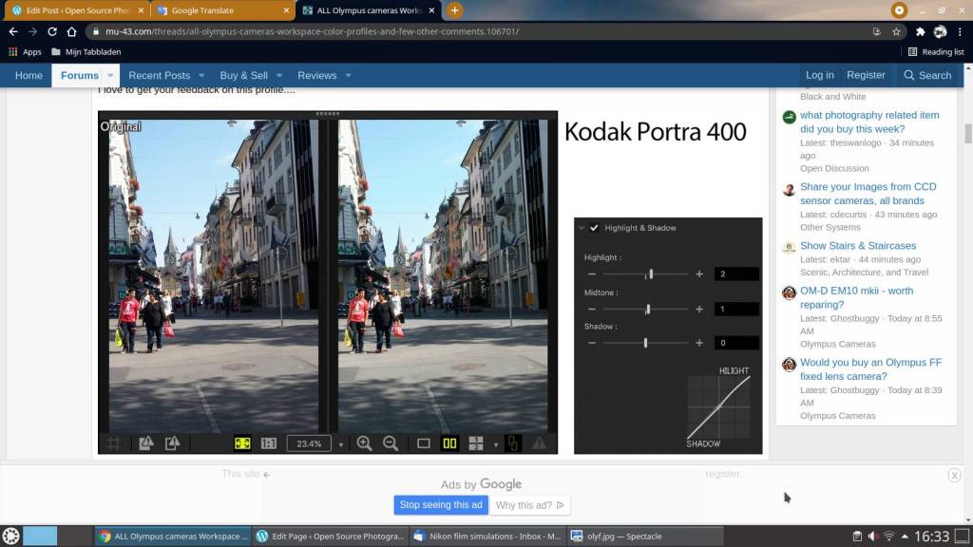Image resolution: width=973 pixels, height=547 pixels.
Task: Open a new browser tab
Action: (455, 9)
